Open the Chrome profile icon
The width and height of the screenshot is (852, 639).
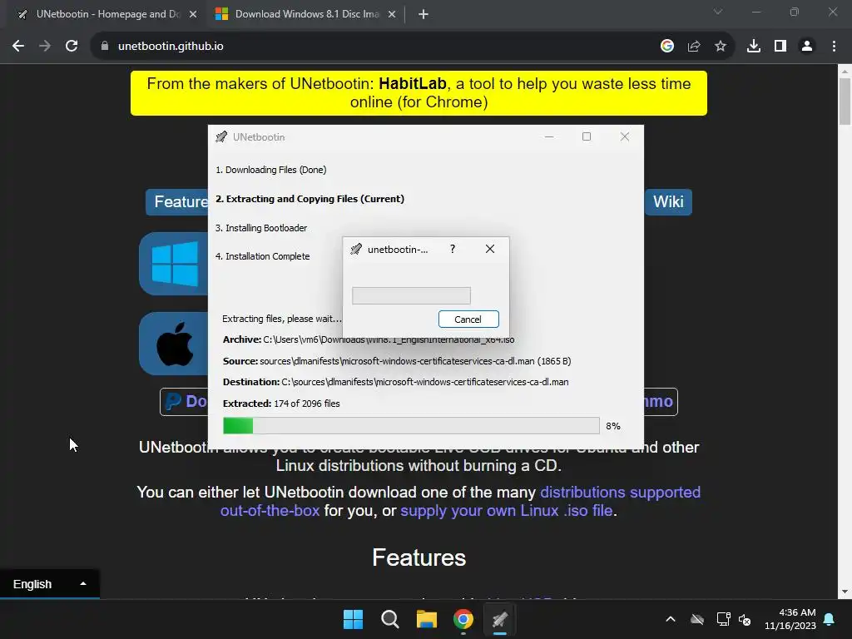tap(807, 47)
